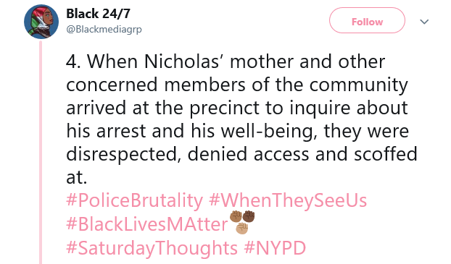Open the #BlackLivesMAtter hashtag
Screen dimensions: 451x264
(147, 223)
